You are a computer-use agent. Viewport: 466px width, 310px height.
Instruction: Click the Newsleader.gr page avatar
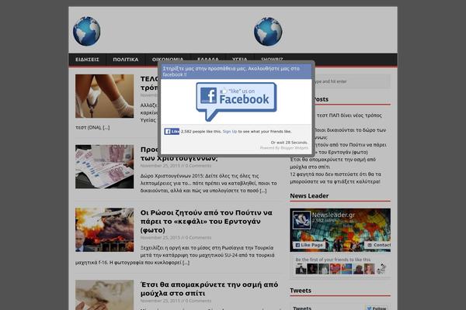[x=301, y=220]
